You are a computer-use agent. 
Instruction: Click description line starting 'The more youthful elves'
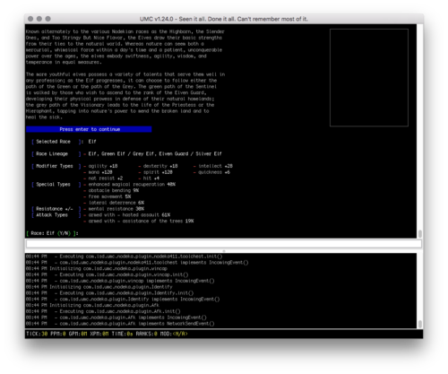click(x=125, y=74)
